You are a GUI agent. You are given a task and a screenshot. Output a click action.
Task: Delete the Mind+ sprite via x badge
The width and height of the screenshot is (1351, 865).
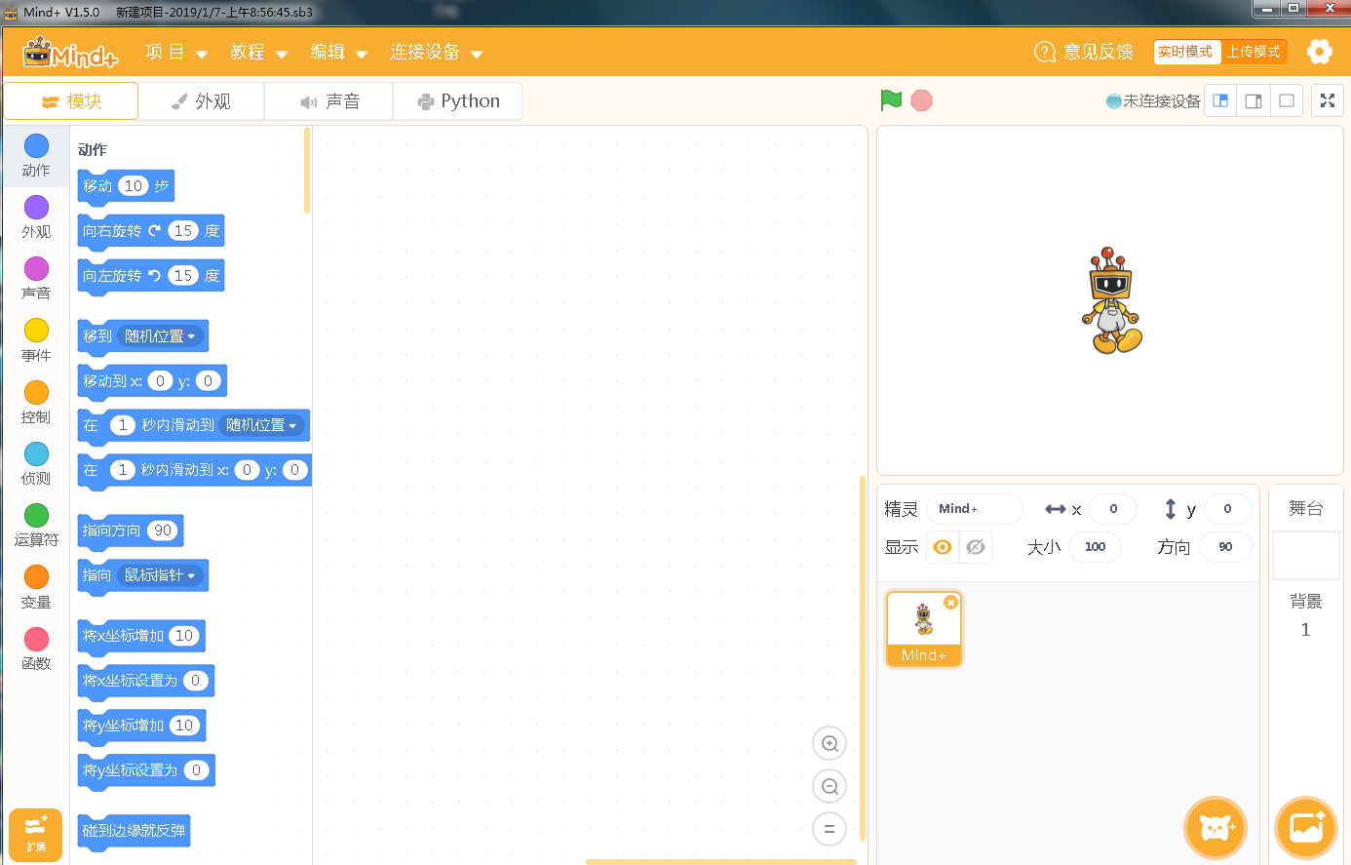pos(950,603)
